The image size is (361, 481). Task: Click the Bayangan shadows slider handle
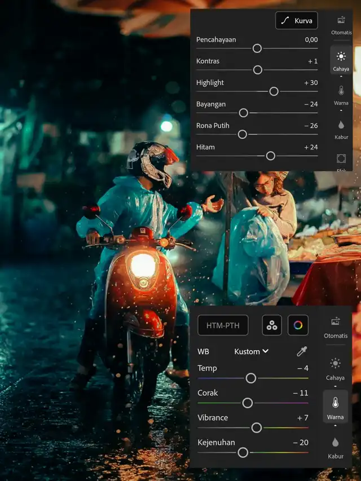click(244, 113)
